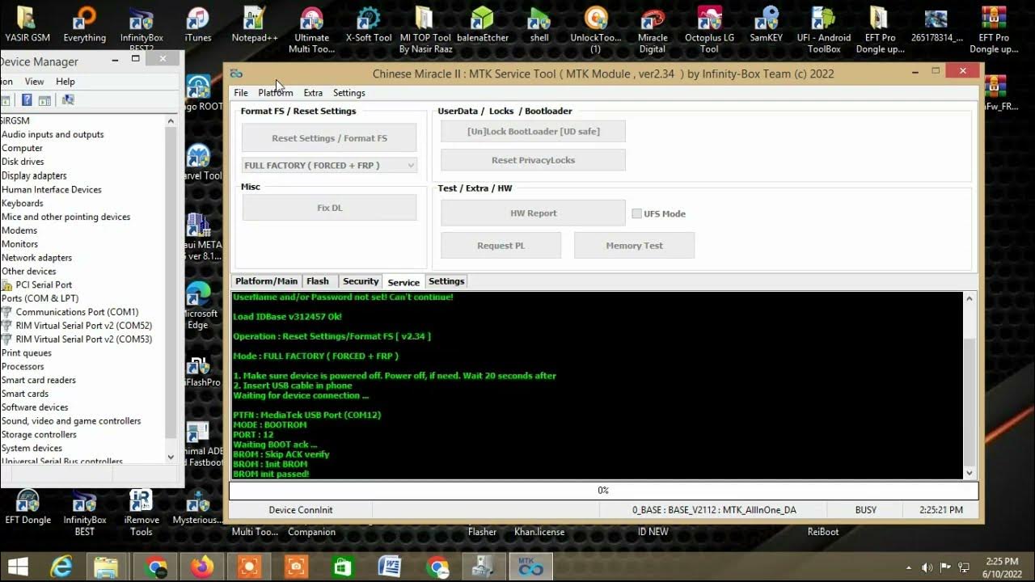Screen dimensions: 1035x582
Task: Launch X-Soft Tool from the desktop
Action: [369, 24]
